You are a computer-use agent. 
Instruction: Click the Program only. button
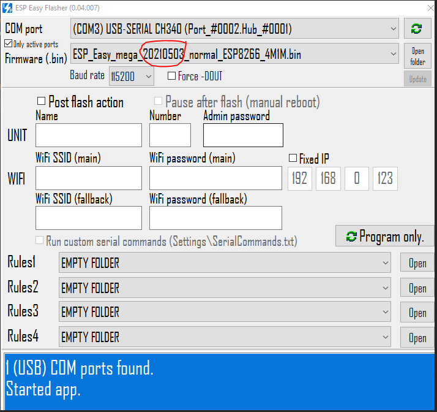coord(384,236)
